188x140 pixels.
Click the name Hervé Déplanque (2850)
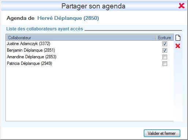point(68,18)
